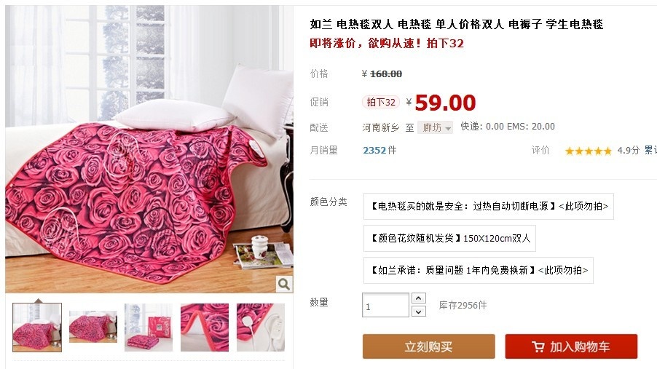Select option 【颜色花纹随机发货】150X120cm双人
Image resolution: width=657 pixels, height=369 pixels.
(x=449, y=238)
